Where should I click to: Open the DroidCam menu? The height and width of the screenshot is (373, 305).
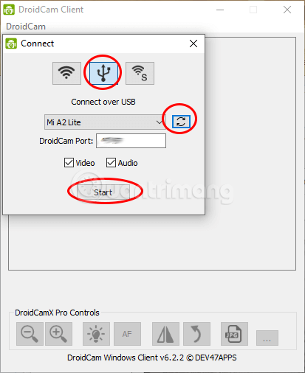[26, 27]
